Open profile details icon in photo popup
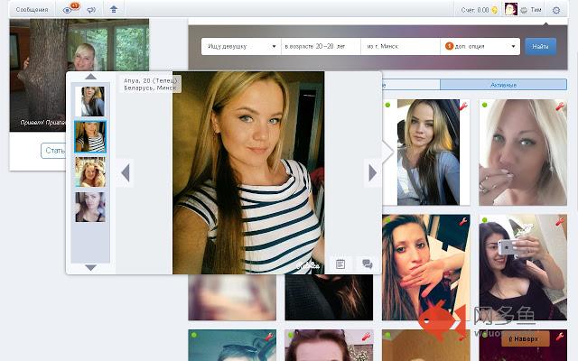 [x=340, y=264]
